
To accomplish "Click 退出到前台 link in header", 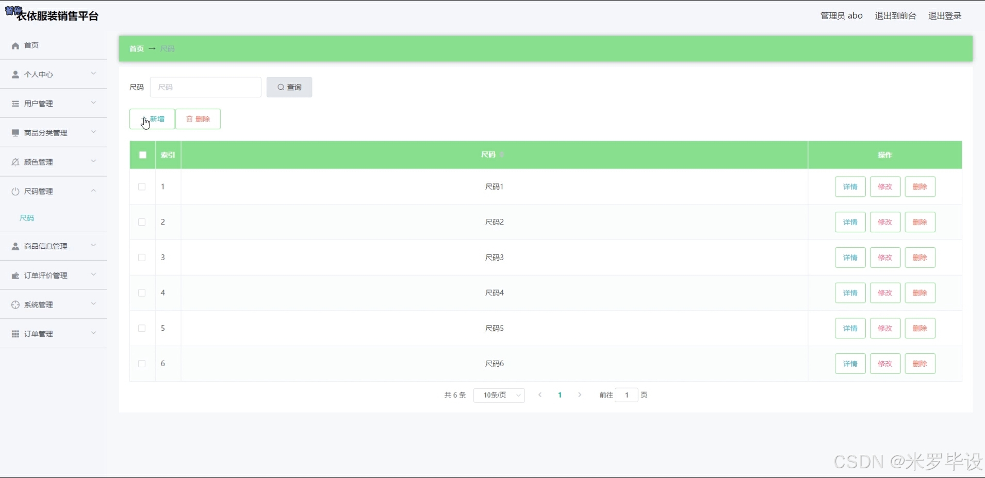I will [x=896, y=15].
